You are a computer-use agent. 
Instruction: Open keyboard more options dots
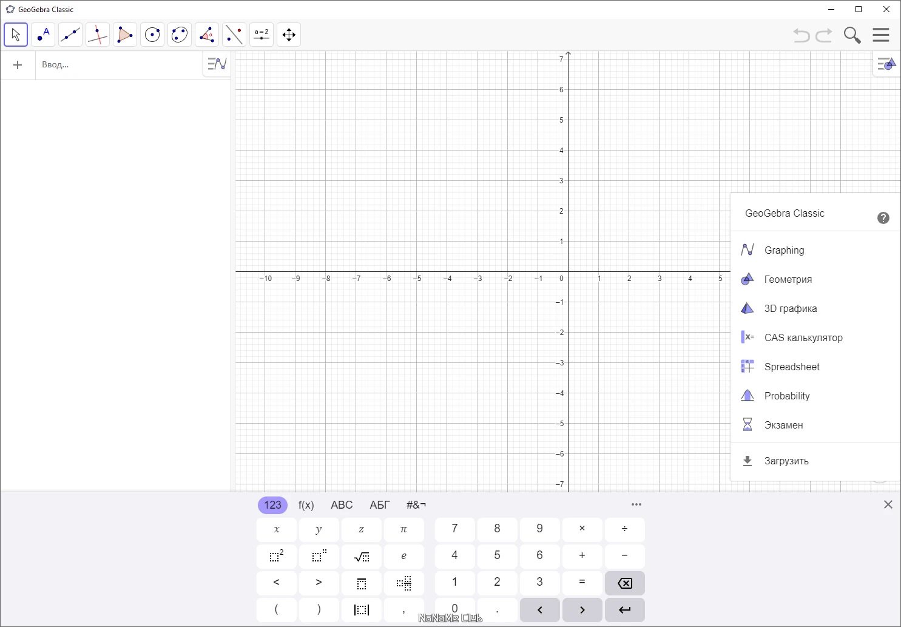pyautogui.click(x=636, y=504)
